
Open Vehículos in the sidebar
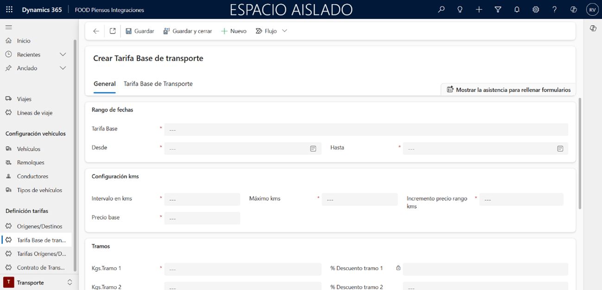click(x=29, y=149)
